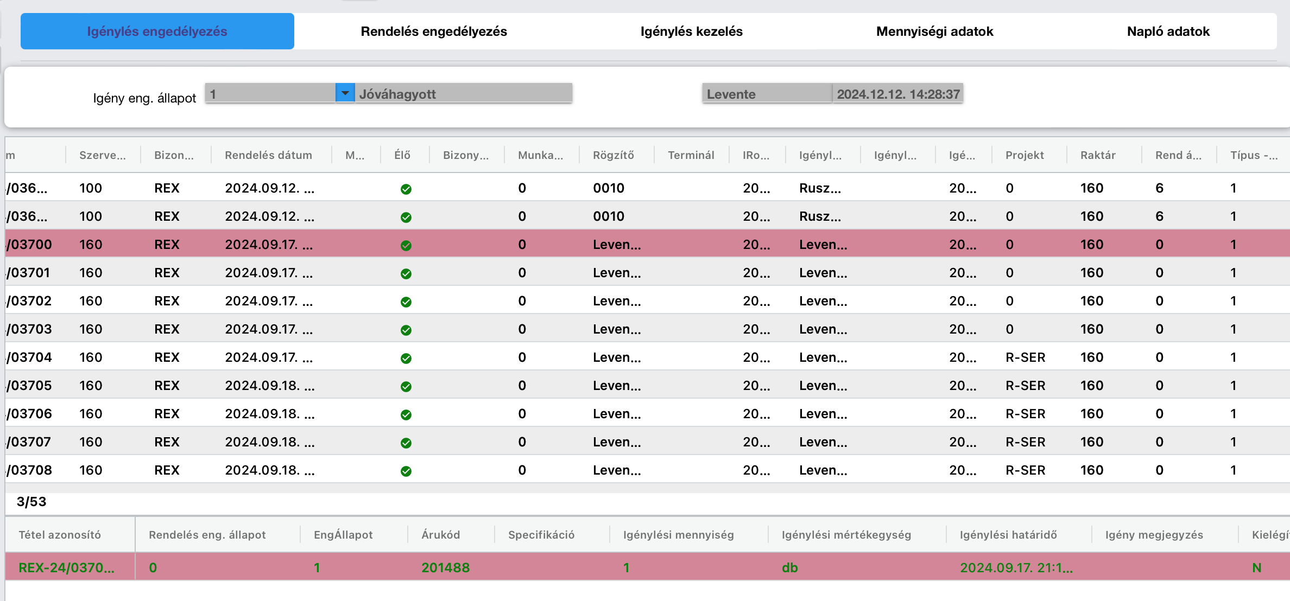
Task: Open the Igény eng. állapot dropdown arrow
Action: [345, 93]
